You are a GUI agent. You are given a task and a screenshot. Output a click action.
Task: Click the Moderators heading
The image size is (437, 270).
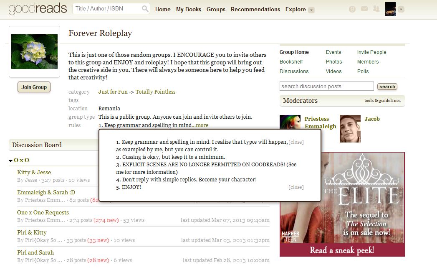300,100
